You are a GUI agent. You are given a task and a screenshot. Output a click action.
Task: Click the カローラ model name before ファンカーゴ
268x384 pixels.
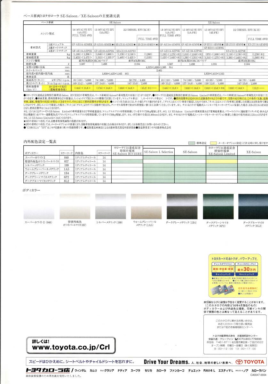click(x=161, y=370)
